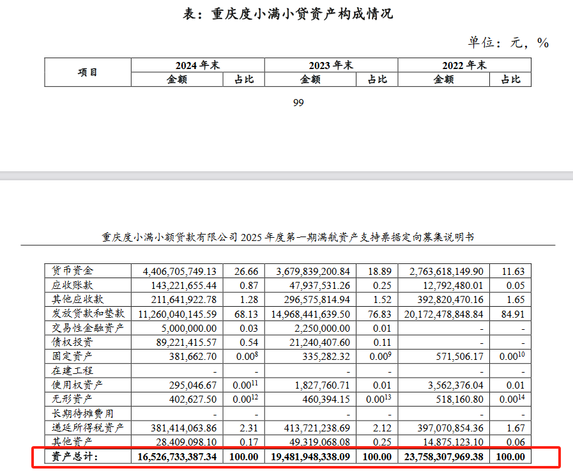The height and width of the screenshot is (473, 573).
Task: Select the value 3,562,376.04
Action: pyautogui.click(x=455, y=385)
